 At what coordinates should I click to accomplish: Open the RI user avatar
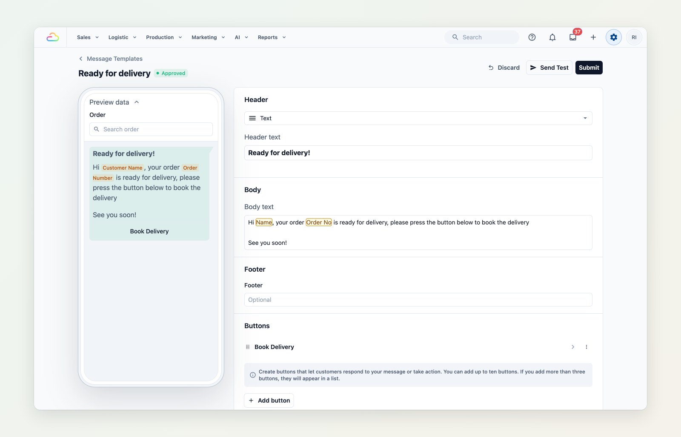634,37
